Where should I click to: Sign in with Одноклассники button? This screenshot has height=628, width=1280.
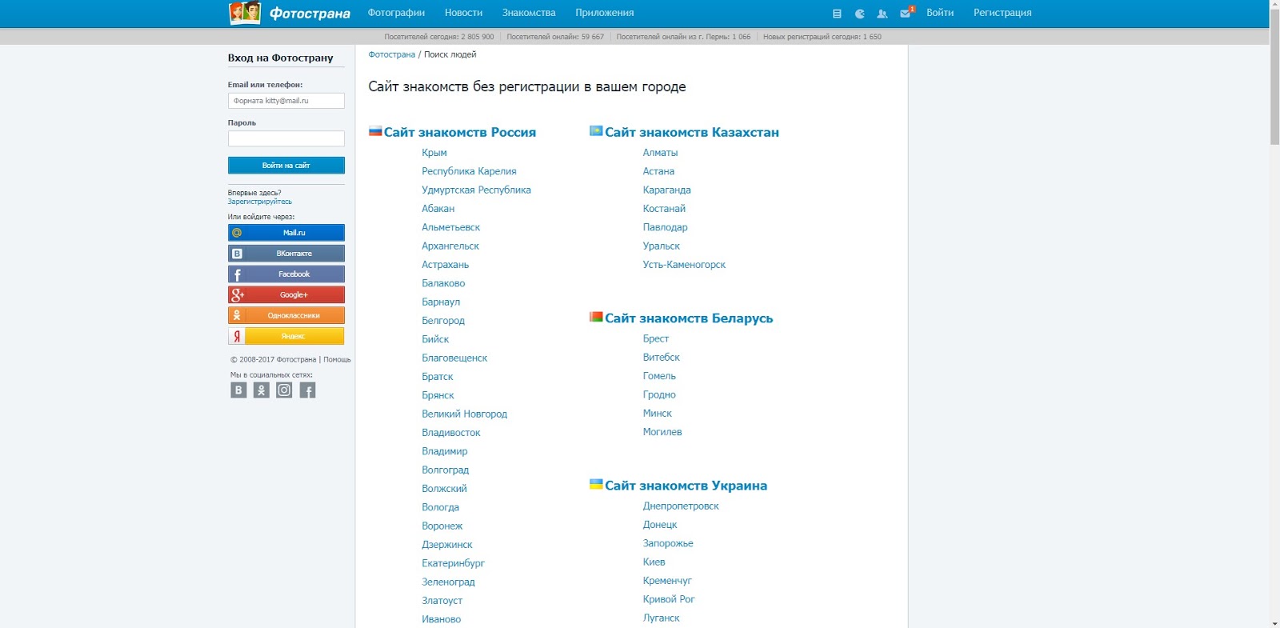coord(286,315)
